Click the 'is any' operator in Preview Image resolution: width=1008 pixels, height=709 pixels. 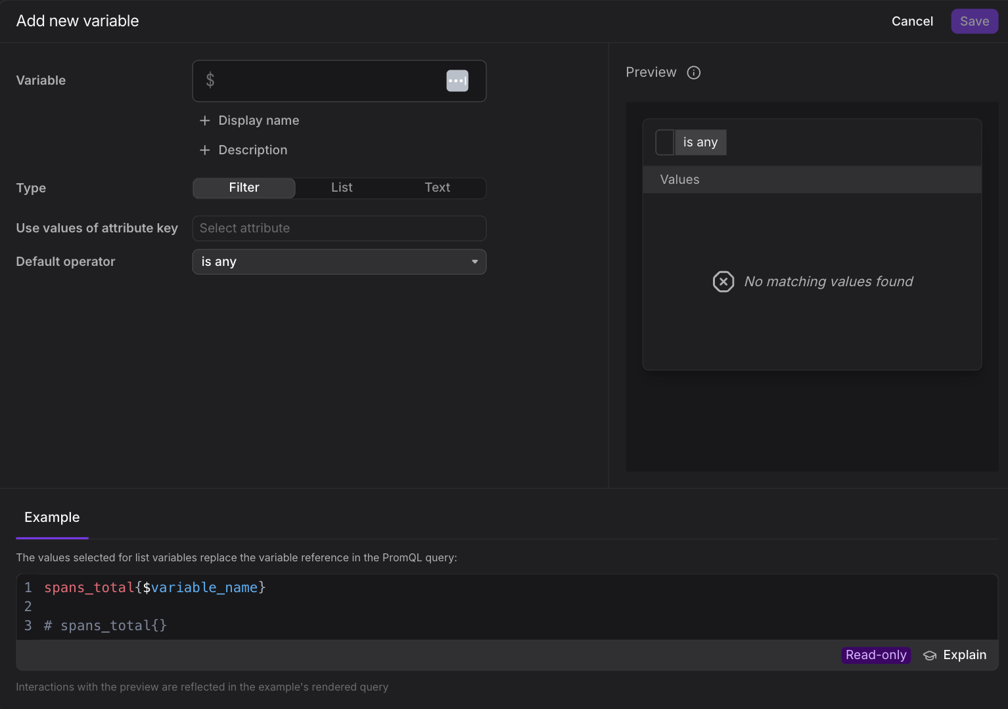700,142
